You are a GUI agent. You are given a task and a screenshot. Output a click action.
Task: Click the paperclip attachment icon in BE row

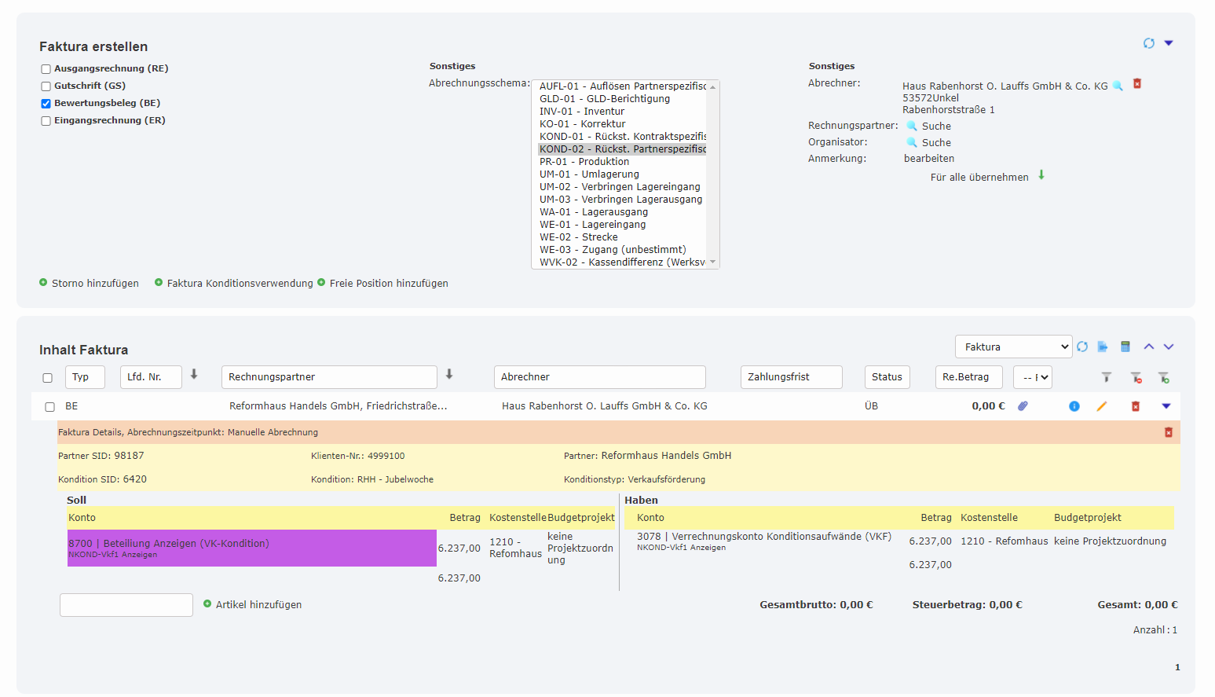coord(1023,406)
